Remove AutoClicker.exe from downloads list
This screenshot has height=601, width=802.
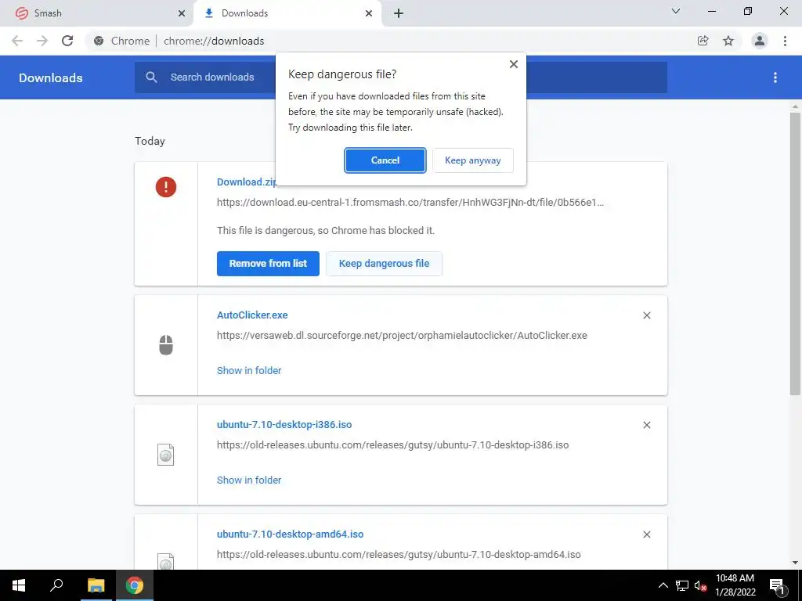coord(646,315)
